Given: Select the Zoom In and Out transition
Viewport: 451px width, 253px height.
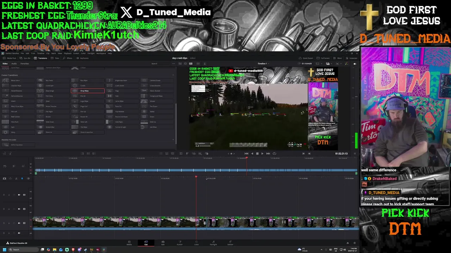Looking at the screenshot, I should click(x=88, y=132).
